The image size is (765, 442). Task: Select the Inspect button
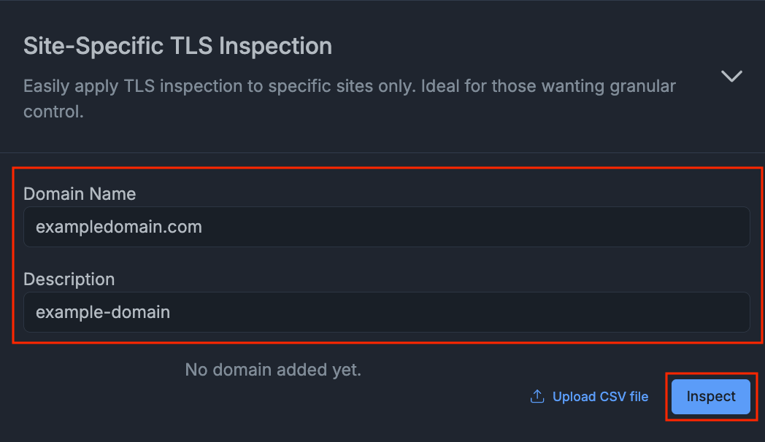click(x=710, y=396)
